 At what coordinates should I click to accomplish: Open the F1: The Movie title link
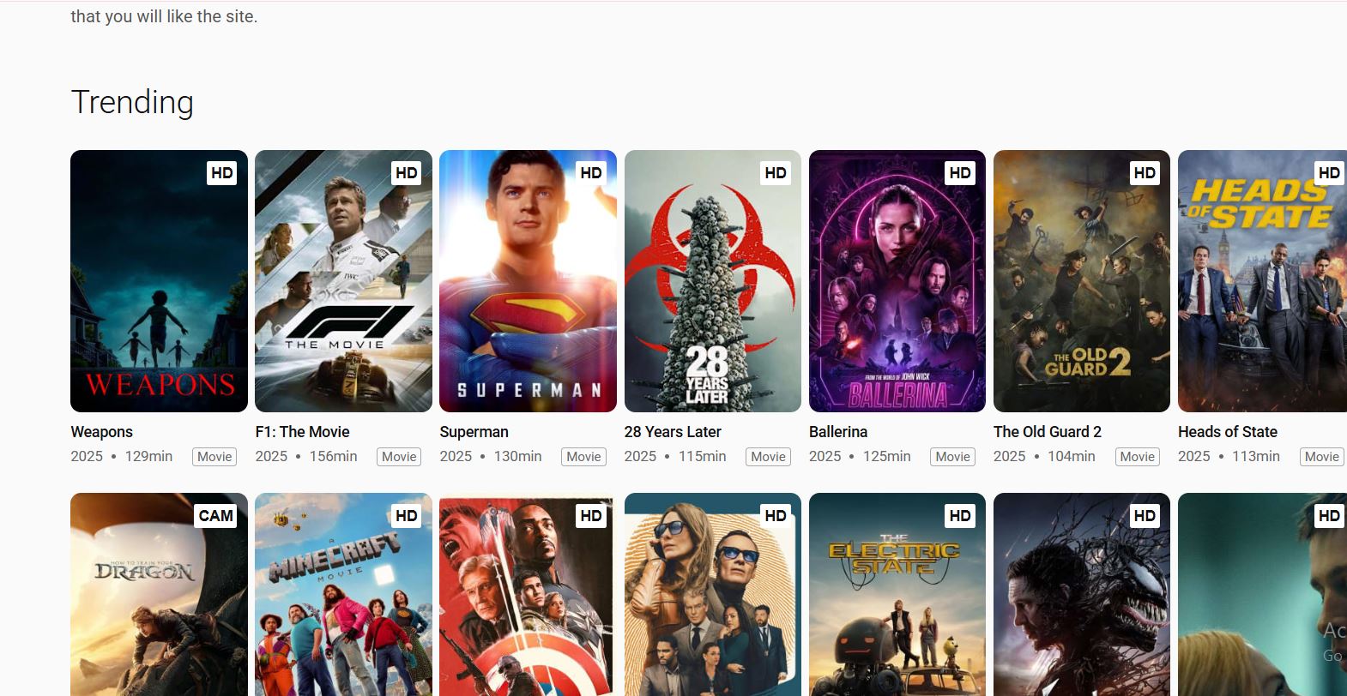coord(302,432)
